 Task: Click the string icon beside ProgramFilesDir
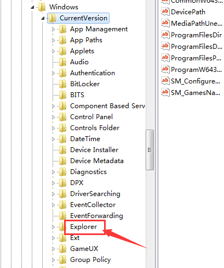[x=165, y=35]
